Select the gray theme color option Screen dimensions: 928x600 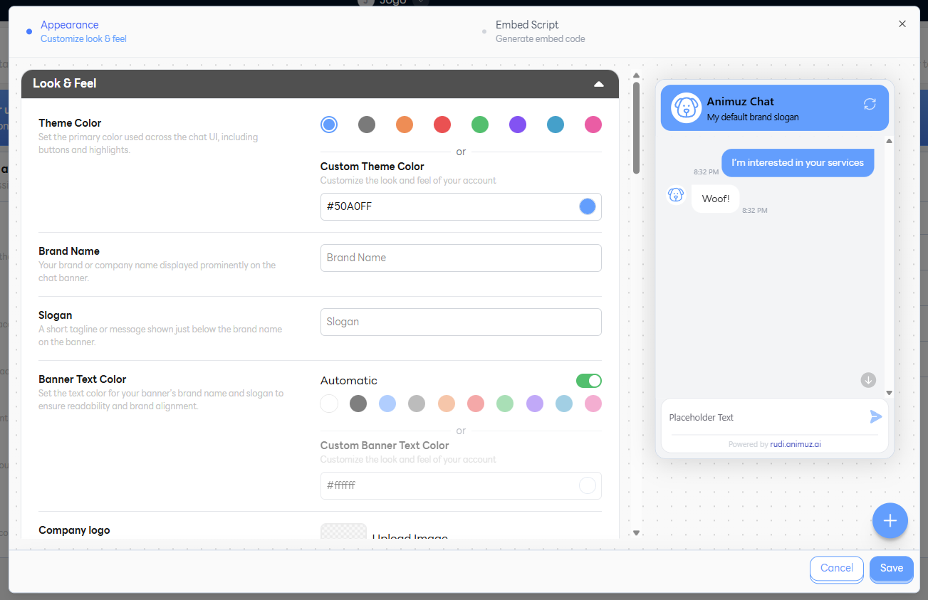pos(366,125)
